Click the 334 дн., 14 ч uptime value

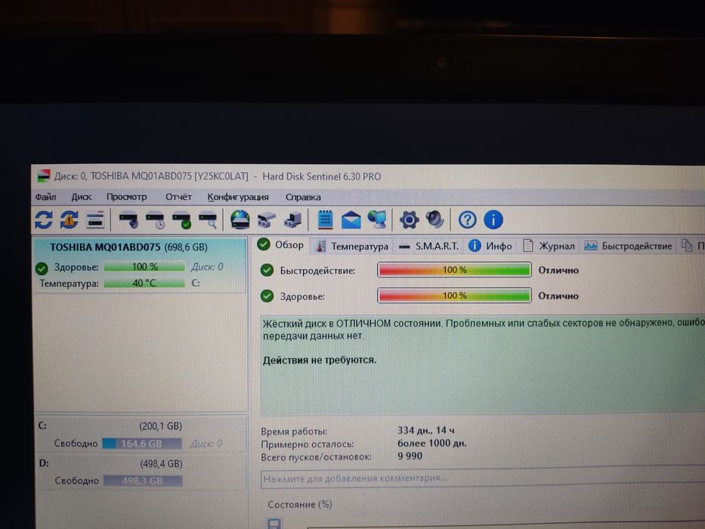[425, 430]
